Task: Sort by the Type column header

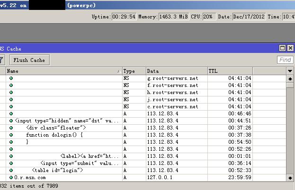Action: click(134, 71)
